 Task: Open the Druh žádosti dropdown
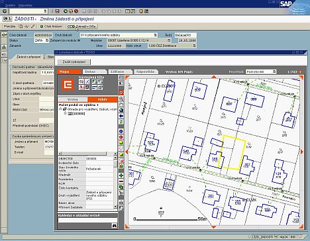coord(156,35)
